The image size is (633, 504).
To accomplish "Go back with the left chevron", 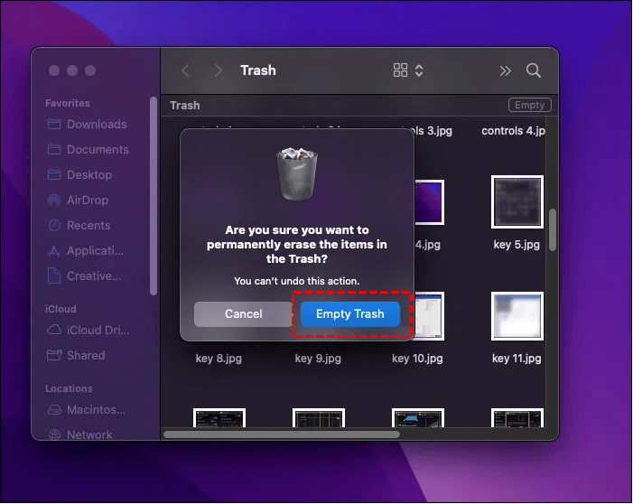I will pos(186,70).
